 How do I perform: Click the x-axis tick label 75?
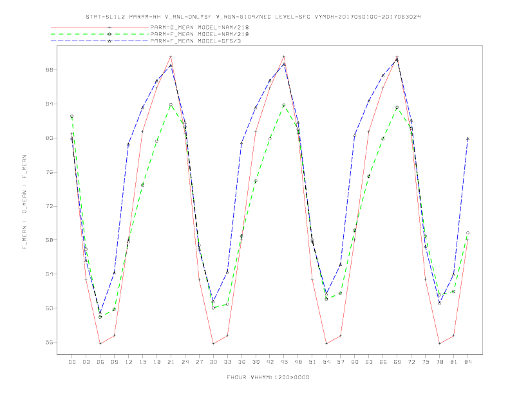pyautogui.click(x=426, y=362)
